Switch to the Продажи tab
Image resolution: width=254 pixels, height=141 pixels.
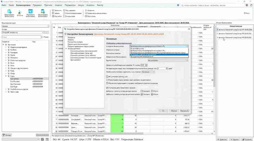(37, 5)
